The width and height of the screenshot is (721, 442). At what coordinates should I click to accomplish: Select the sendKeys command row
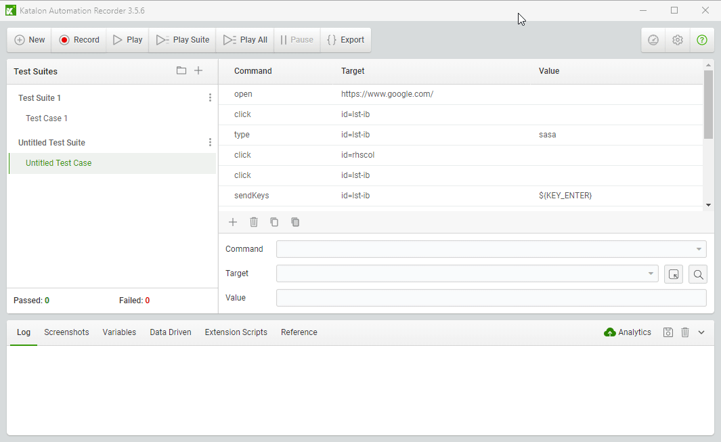point(460,196)
